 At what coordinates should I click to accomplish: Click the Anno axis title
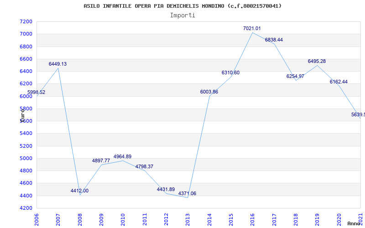[354, 223]
